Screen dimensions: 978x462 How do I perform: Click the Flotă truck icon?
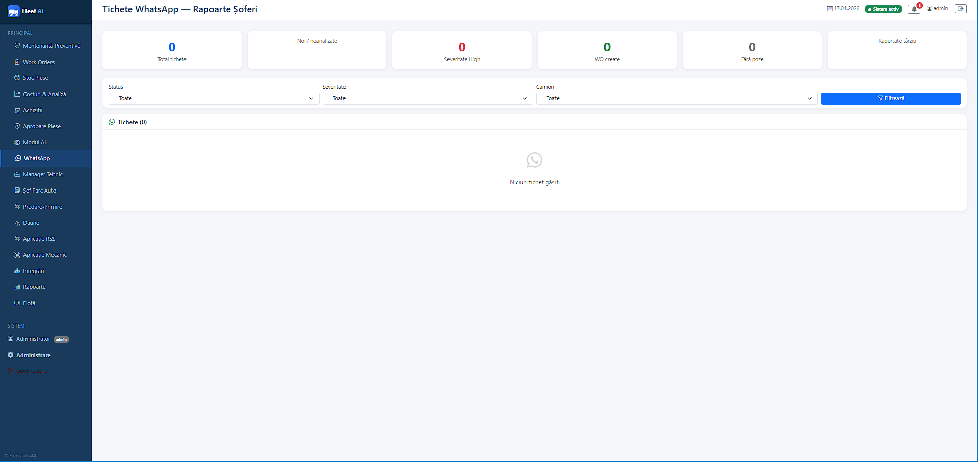tap(17, 303)
